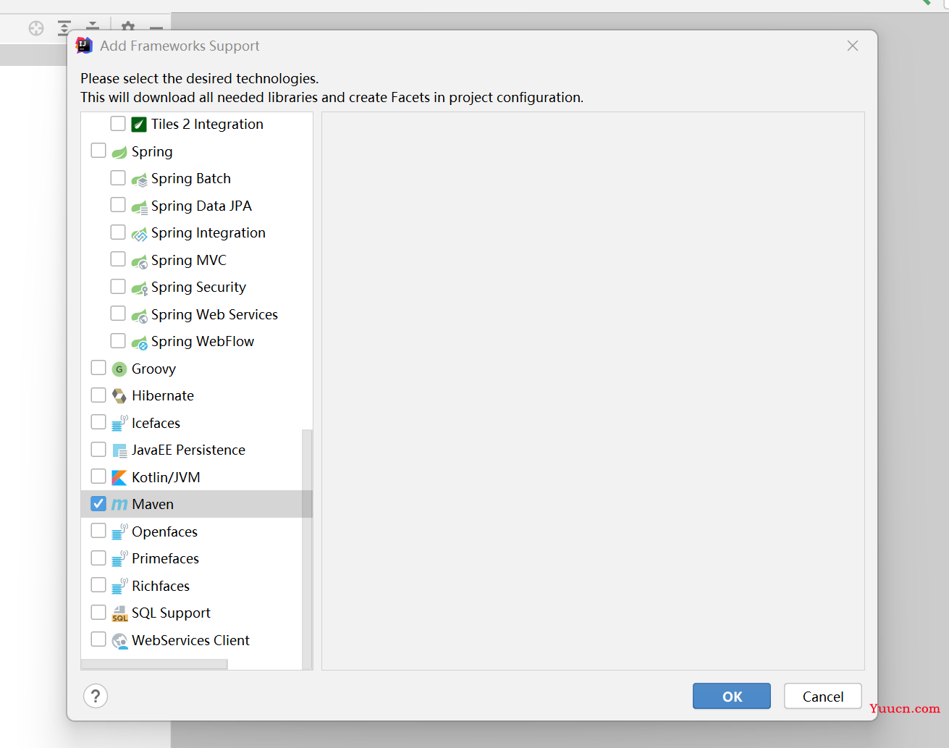
Task: Click the Richfaces icon
Action: click(119, 586)
